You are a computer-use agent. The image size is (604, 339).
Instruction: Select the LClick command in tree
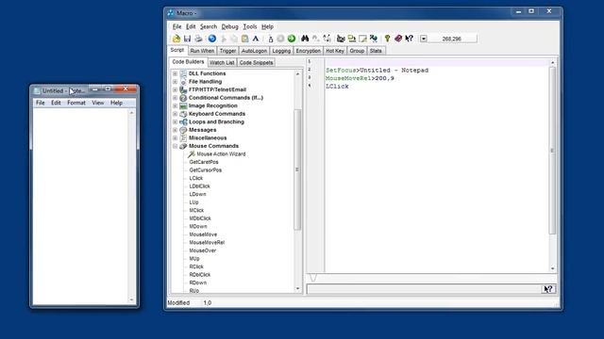click(x=196, y=178)
